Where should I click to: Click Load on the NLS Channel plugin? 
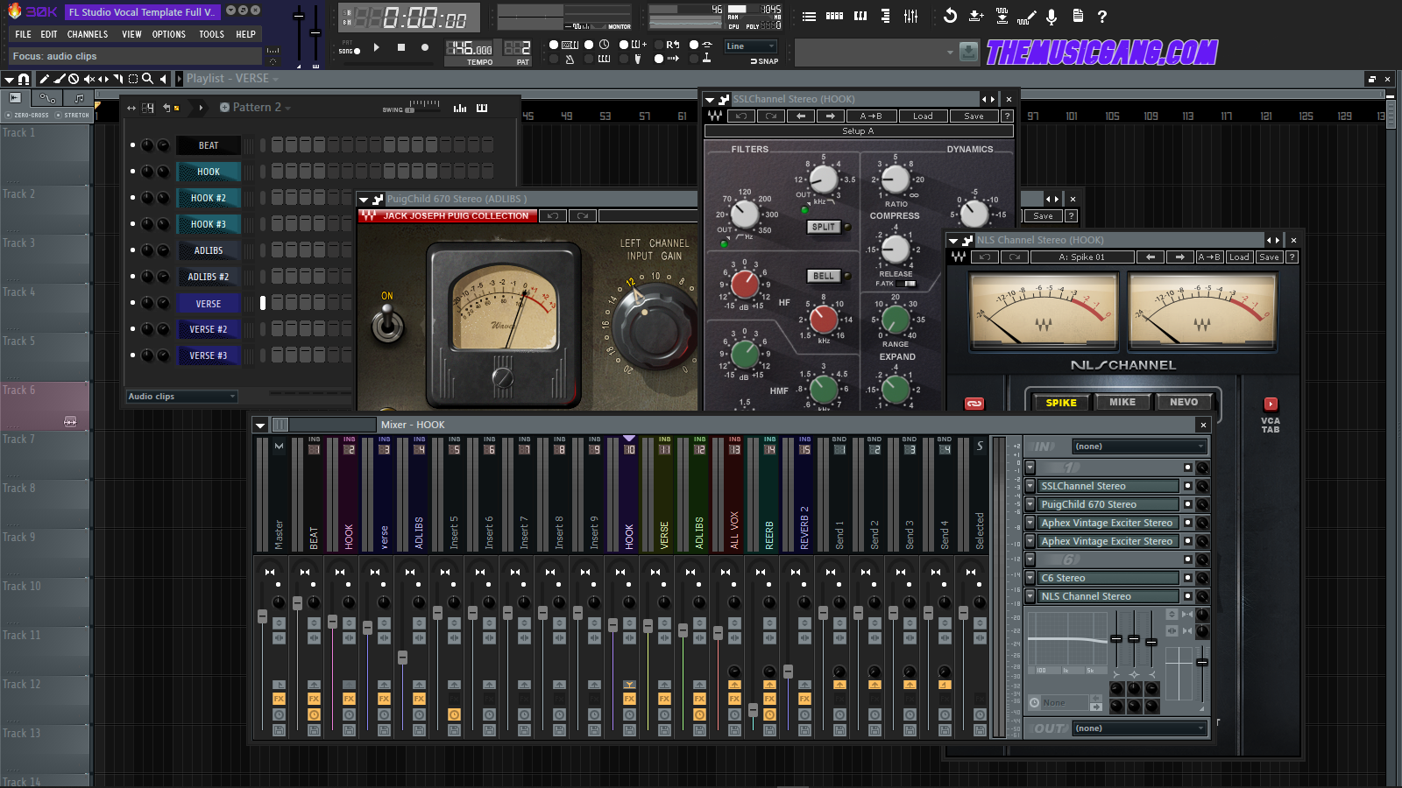[x=1238, y=257]
